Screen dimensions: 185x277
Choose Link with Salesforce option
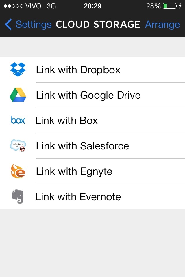pyautogui.click(x=92, y=146)
